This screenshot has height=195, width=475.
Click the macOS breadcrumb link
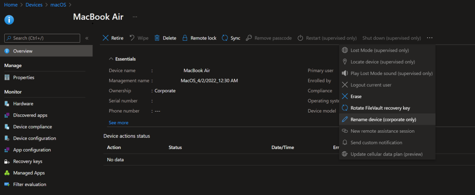click(58, 5)
